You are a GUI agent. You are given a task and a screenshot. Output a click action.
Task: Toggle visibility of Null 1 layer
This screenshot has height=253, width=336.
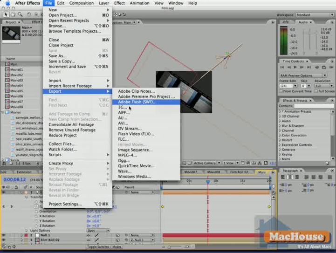(4, 235)
